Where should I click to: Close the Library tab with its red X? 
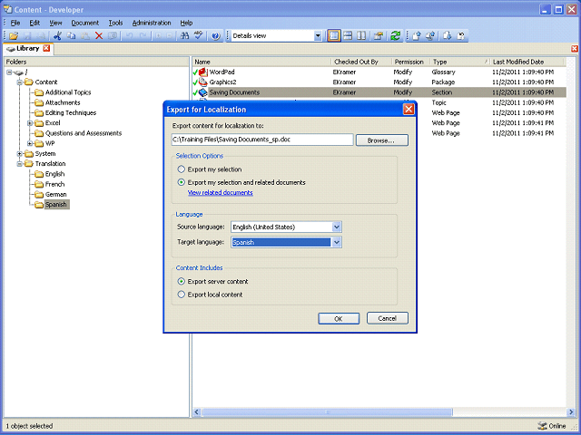46,48
